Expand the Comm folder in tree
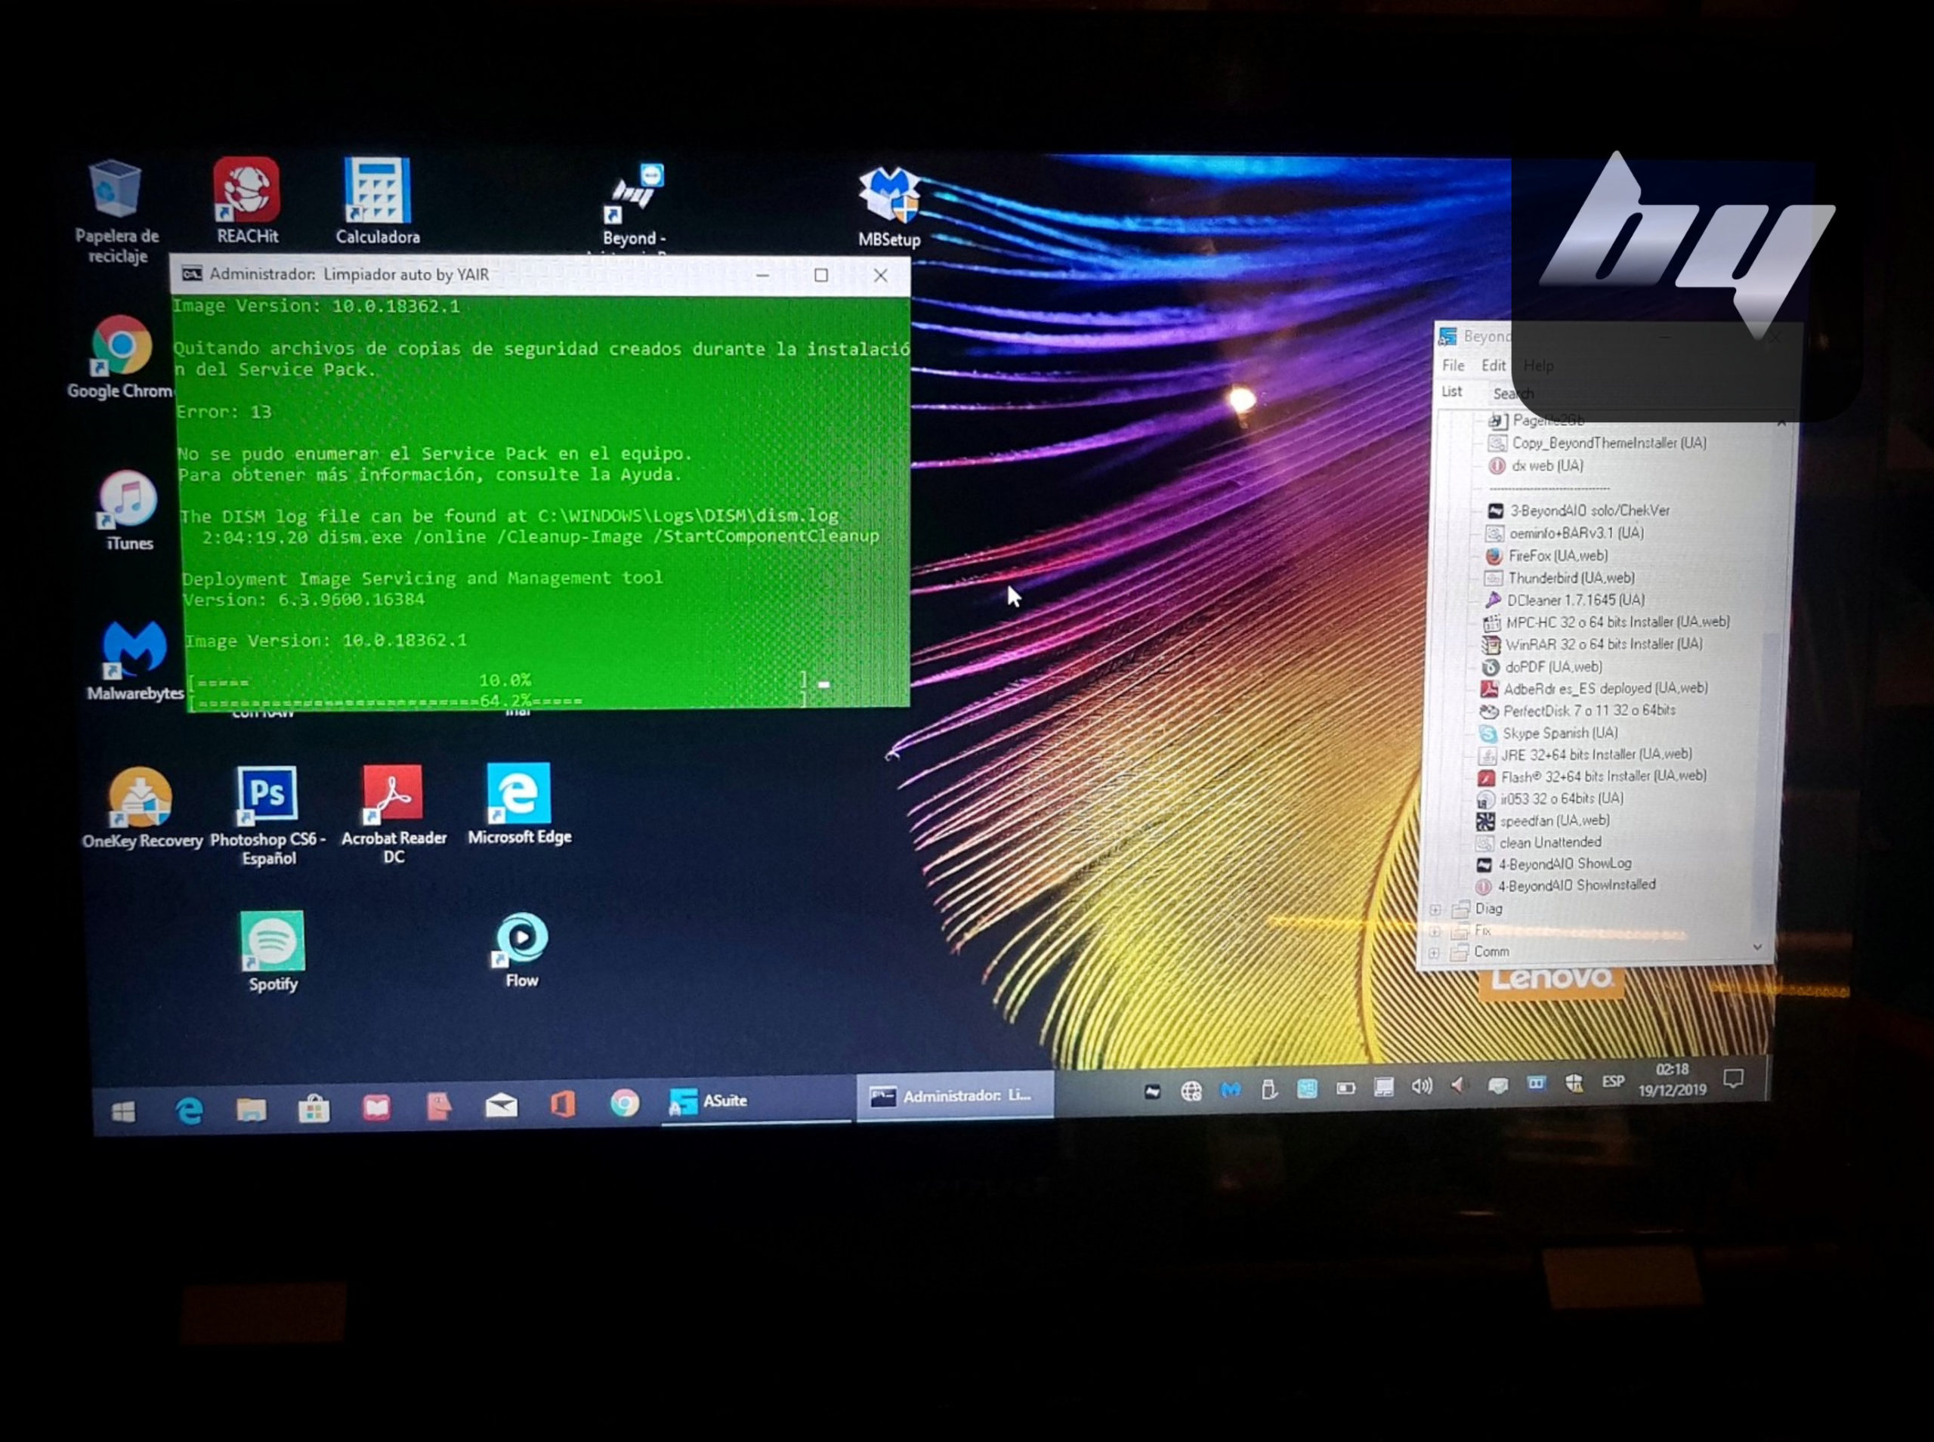The height and width of the screenshot is (1442, 1934). (1434, 953)
